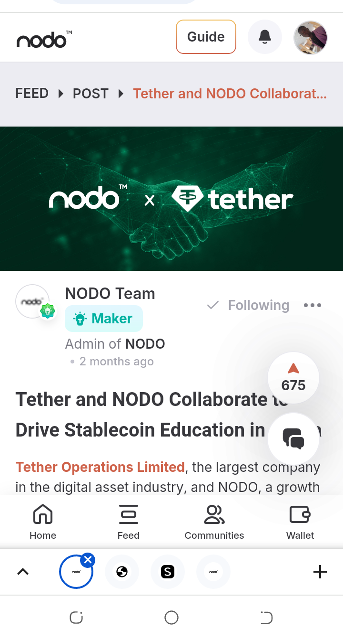Click the NODO logo in header
Image resolution: width=343 pixels, height=640 pixels.
click(x=44, y=40)
